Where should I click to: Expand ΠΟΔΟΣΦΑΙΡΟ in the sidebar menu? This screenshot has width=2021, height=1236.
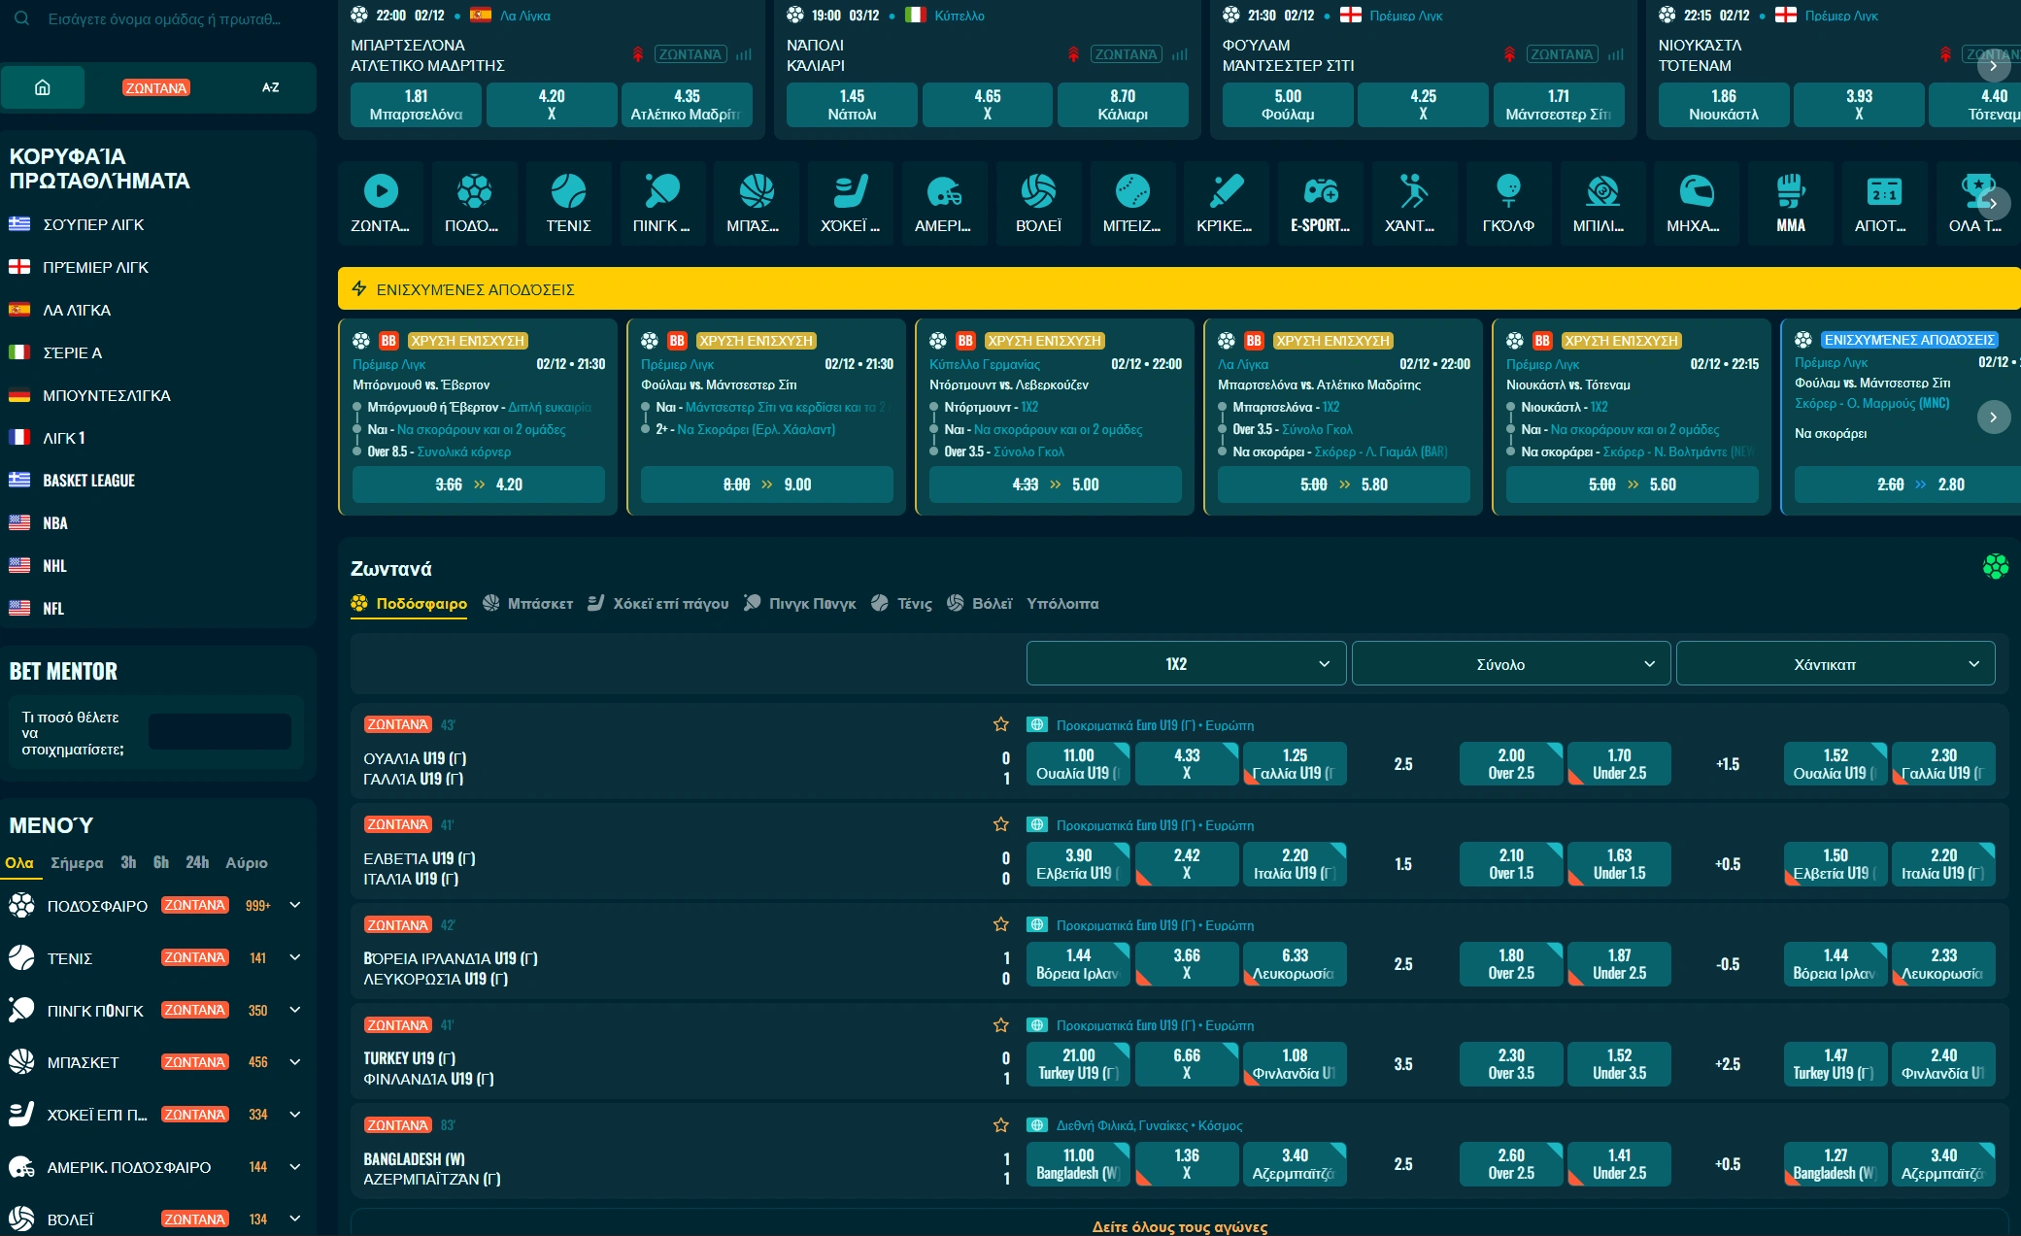click(295, 905)
